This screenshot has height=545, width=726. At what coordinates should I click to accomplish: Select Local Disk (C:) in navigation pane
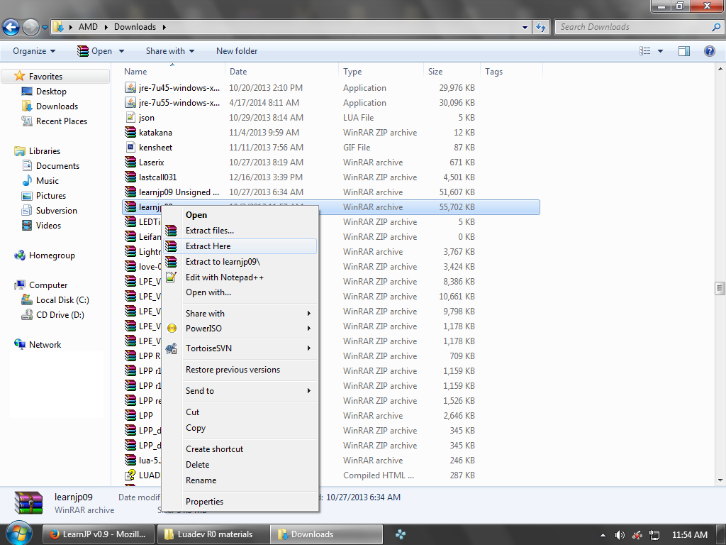62,300
